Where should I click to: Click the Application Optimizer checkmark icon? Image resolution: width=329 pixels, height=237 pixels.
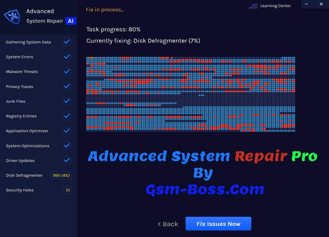67,131
